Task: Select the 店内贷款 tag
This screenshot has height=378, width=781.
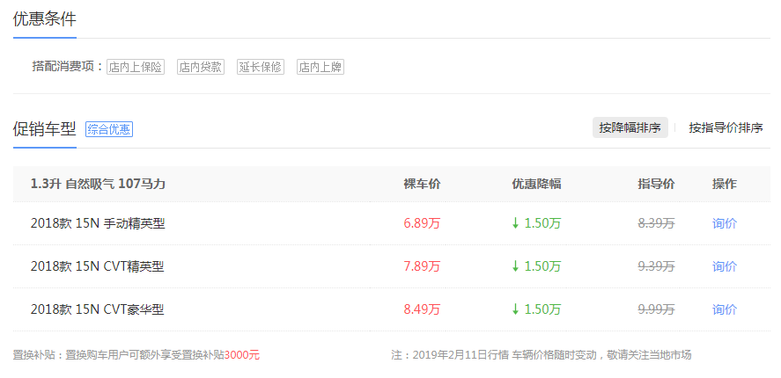Action: pos(201,67)
